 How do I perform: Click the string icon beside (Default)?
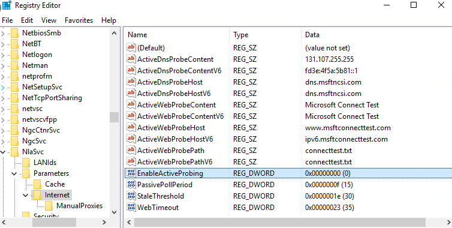pyautogui.click(x=131, y=47)
